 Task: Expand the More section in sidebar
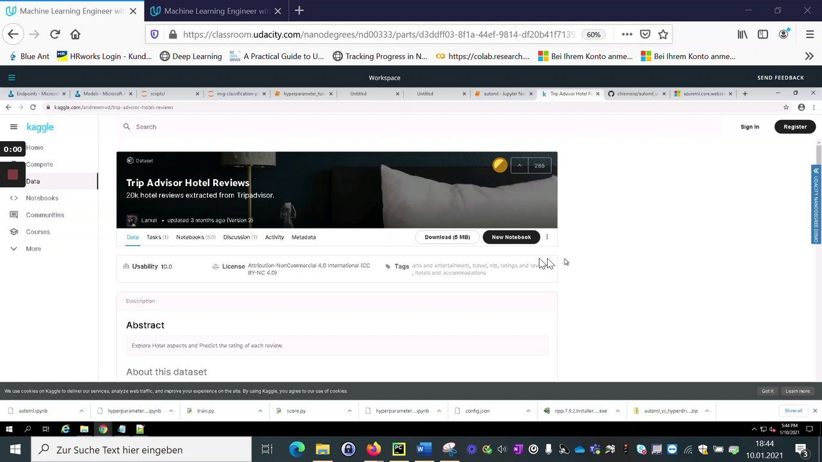pyautogui.click(x=33, y=249)
